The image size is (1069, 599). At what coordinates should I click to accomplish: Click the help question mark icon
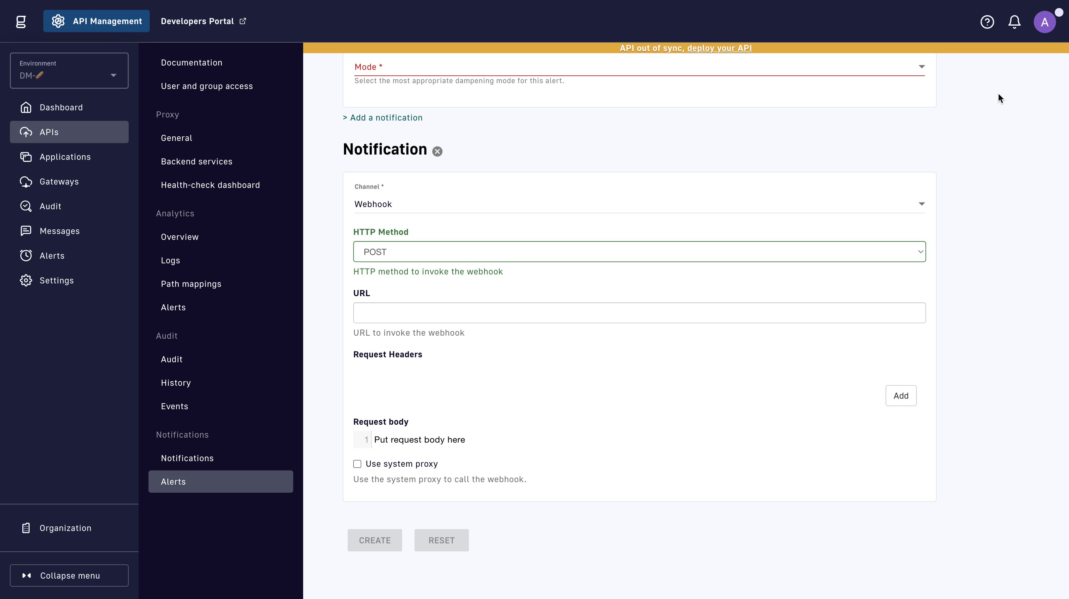[987, 22]
